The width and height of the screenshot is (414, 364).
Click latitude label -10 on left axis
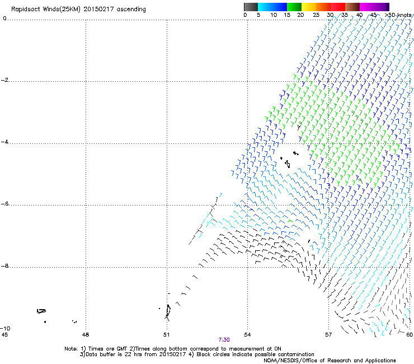[5, 328]
